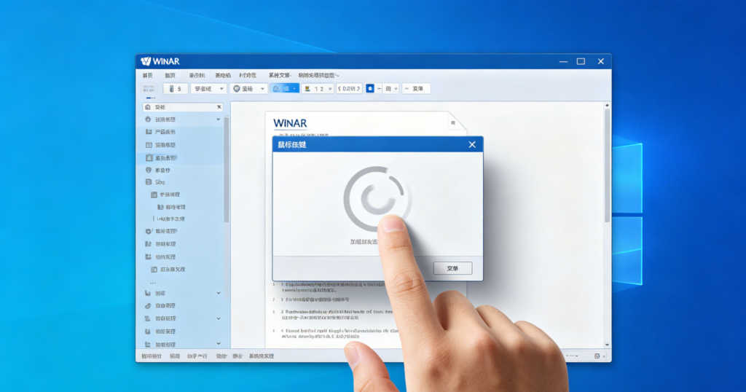This screenshot has width=746, height=392.
Task: Click the three dots in the sidebar
Action: pyautogui.click(x=153, y=283)
